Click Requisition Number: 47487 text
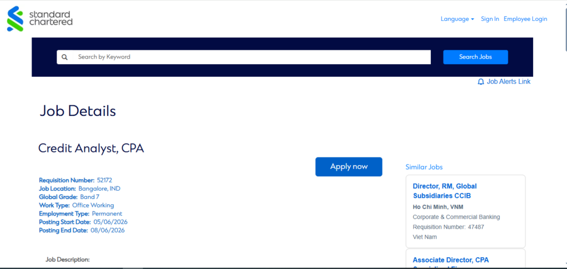Viewport: 567px width, 269px height. point(449,227)
